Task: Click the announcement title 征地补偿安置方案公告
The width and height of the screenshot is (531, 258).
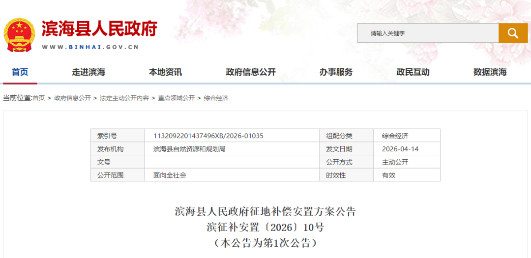Action: 265,212
